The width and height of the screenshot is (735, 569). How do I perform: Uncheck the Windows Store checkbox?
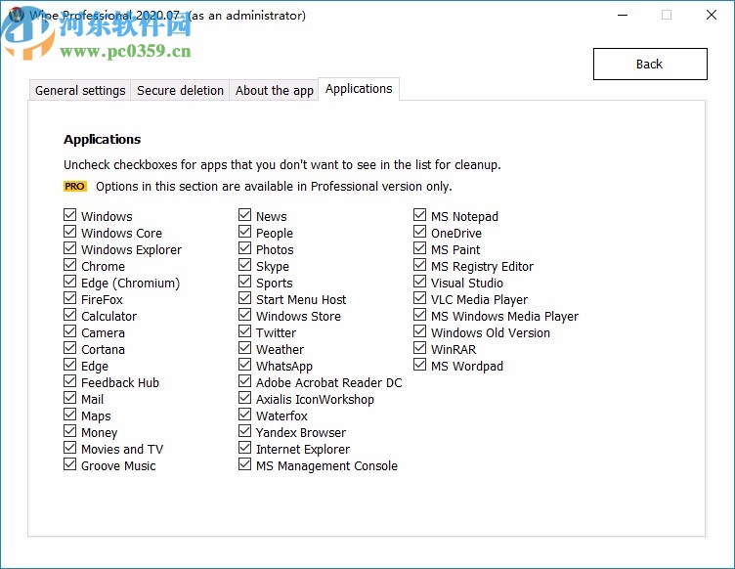click(x=244, y=315)
